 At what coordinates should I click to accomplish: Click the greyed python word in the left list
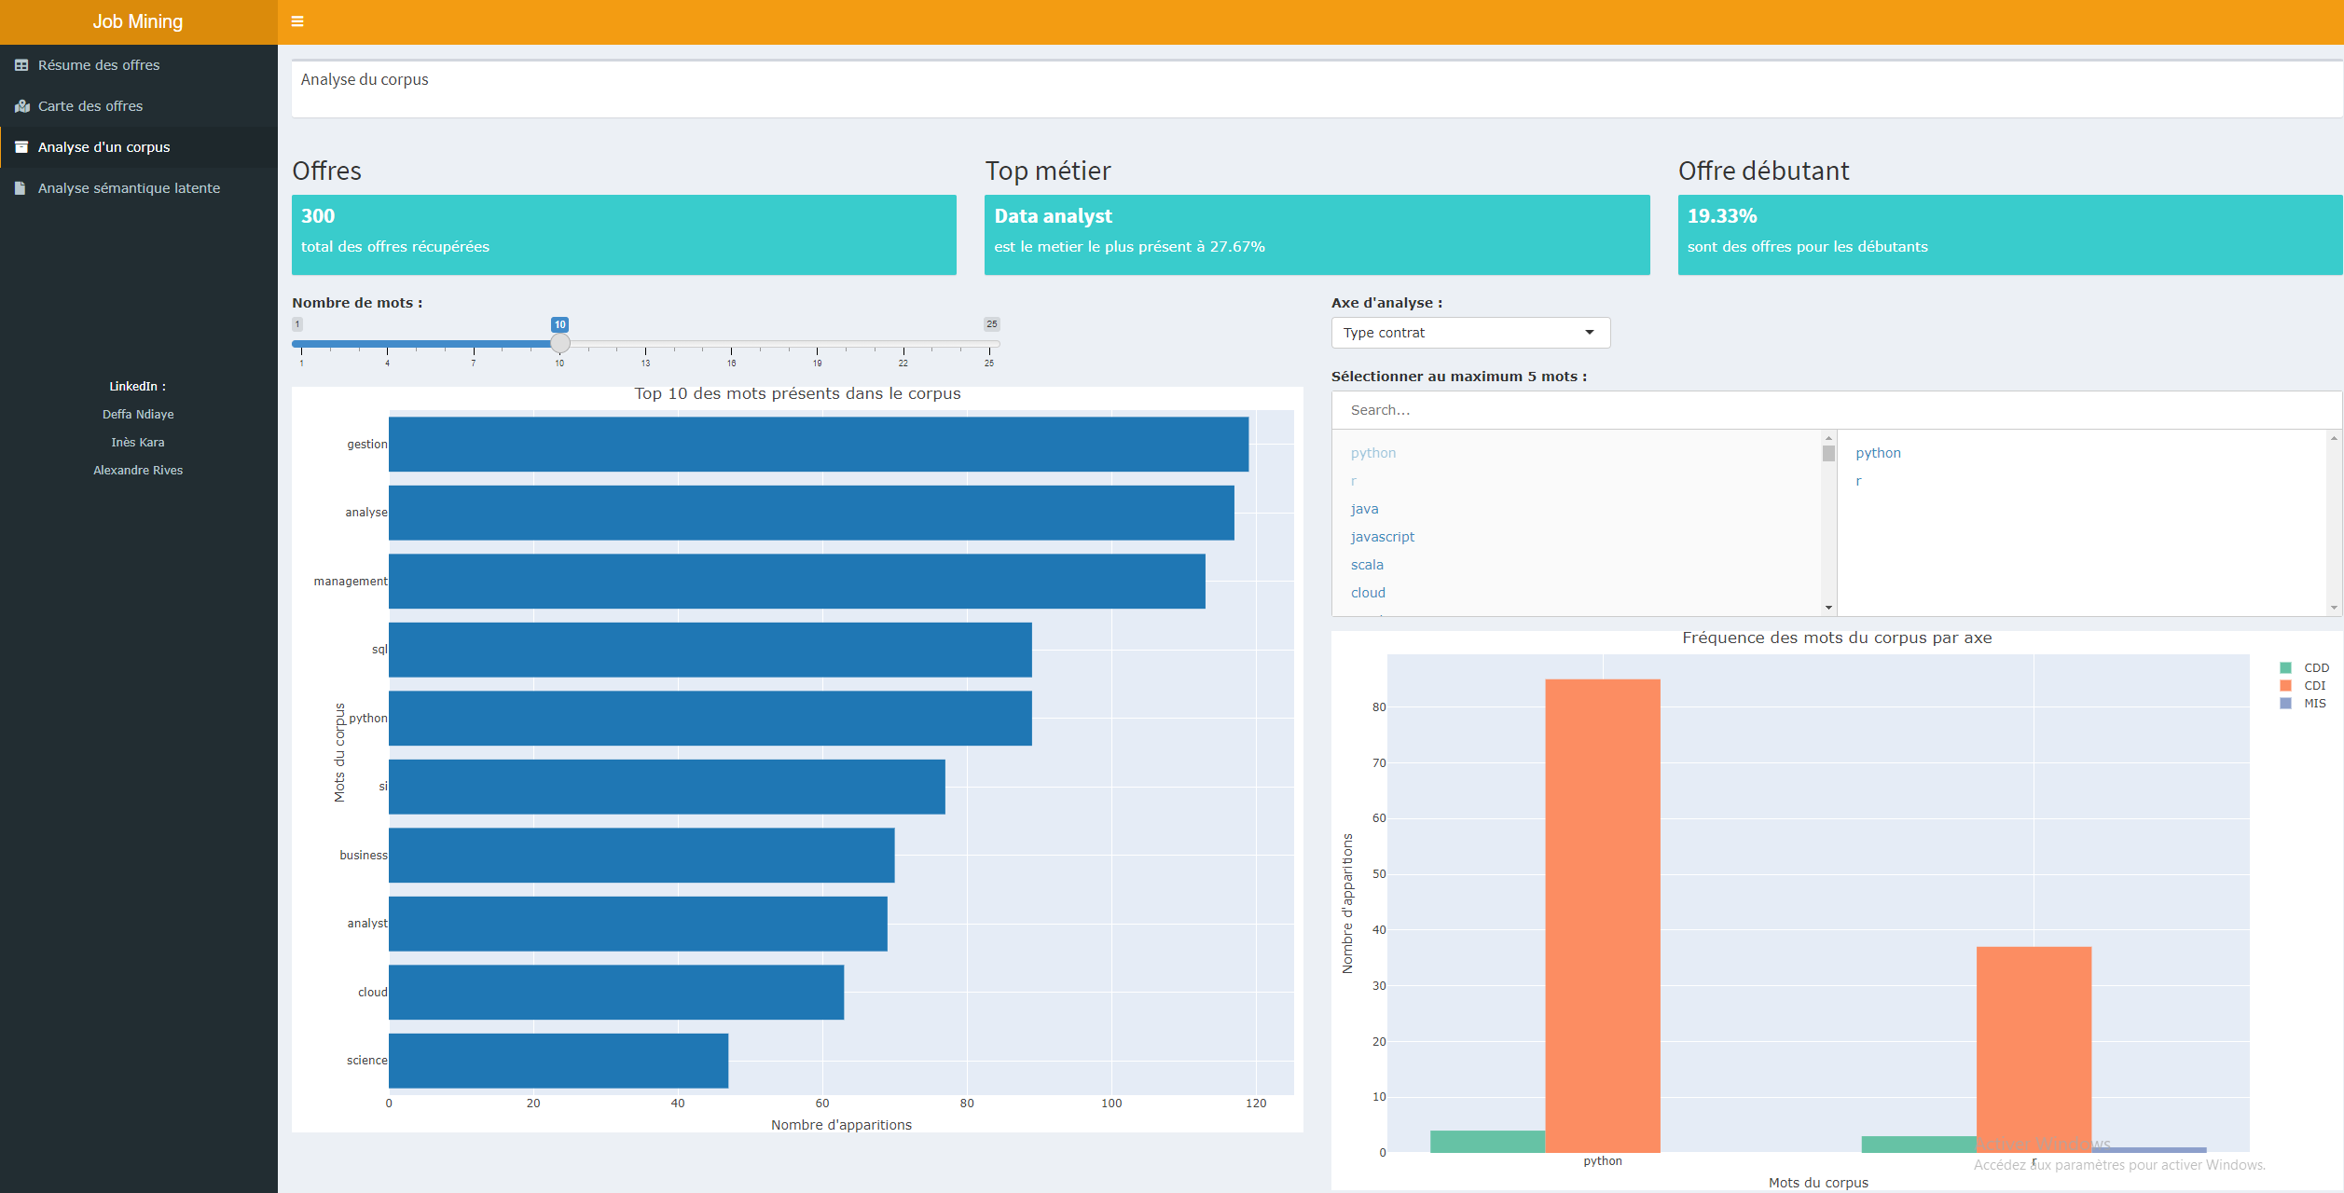tap(1372, 453)
